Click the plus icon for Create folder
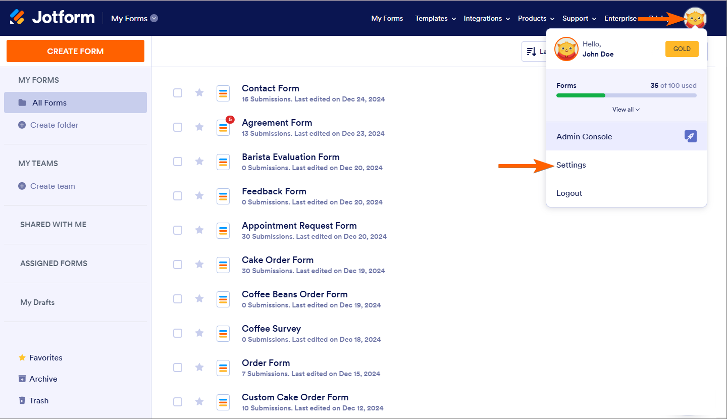This screenshot has height=419, width=727. pyautogui.click(x=22, y=125)
